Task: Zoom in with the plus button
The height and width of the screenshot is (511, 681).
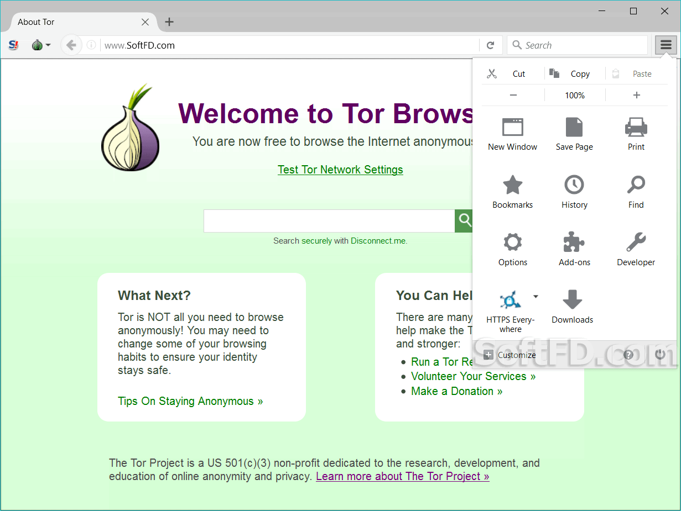Action: click(x=636, y=95)
